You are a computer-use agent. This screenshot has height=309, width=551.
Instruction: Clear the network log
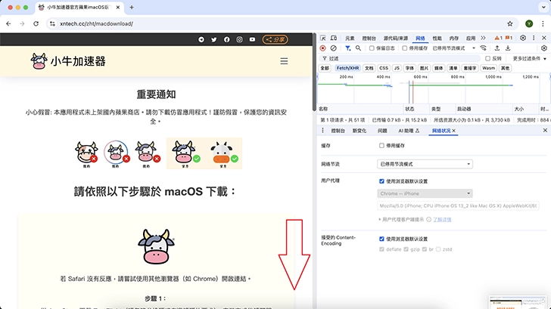point(334,48)
